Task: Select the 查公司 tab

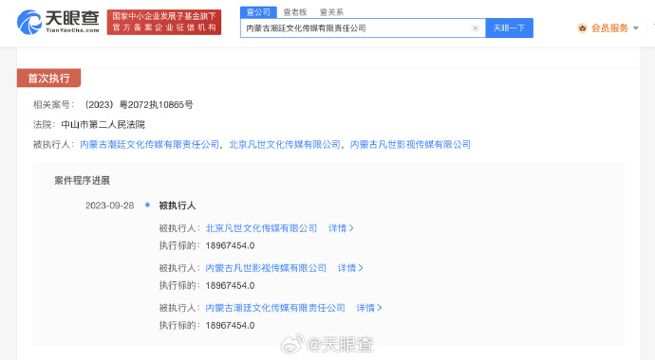Action: pos(258,12)
